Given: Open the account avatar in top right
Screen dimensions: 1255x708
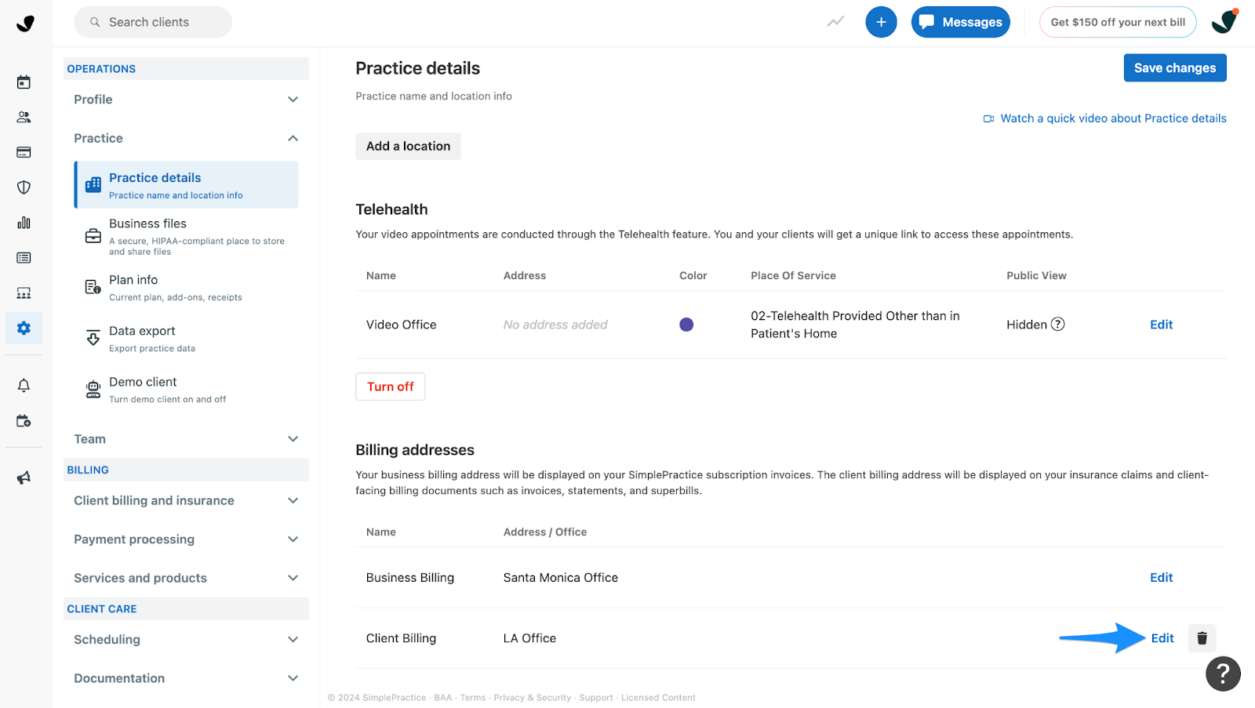Looking at the screenshot, I should click(x=1224, y=22).
